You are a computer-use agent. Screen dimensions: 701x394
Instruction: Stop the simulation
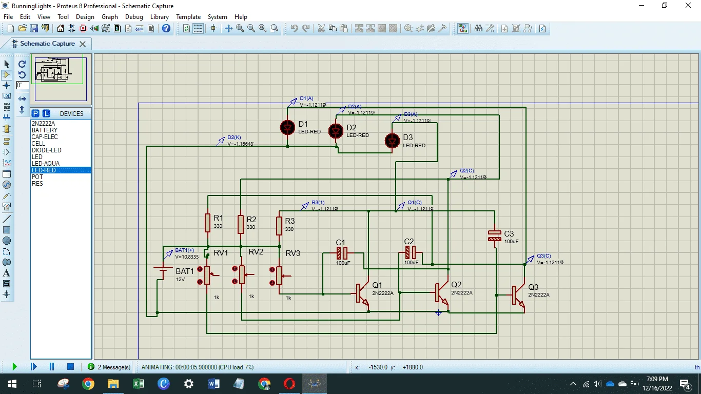point(71,367)
